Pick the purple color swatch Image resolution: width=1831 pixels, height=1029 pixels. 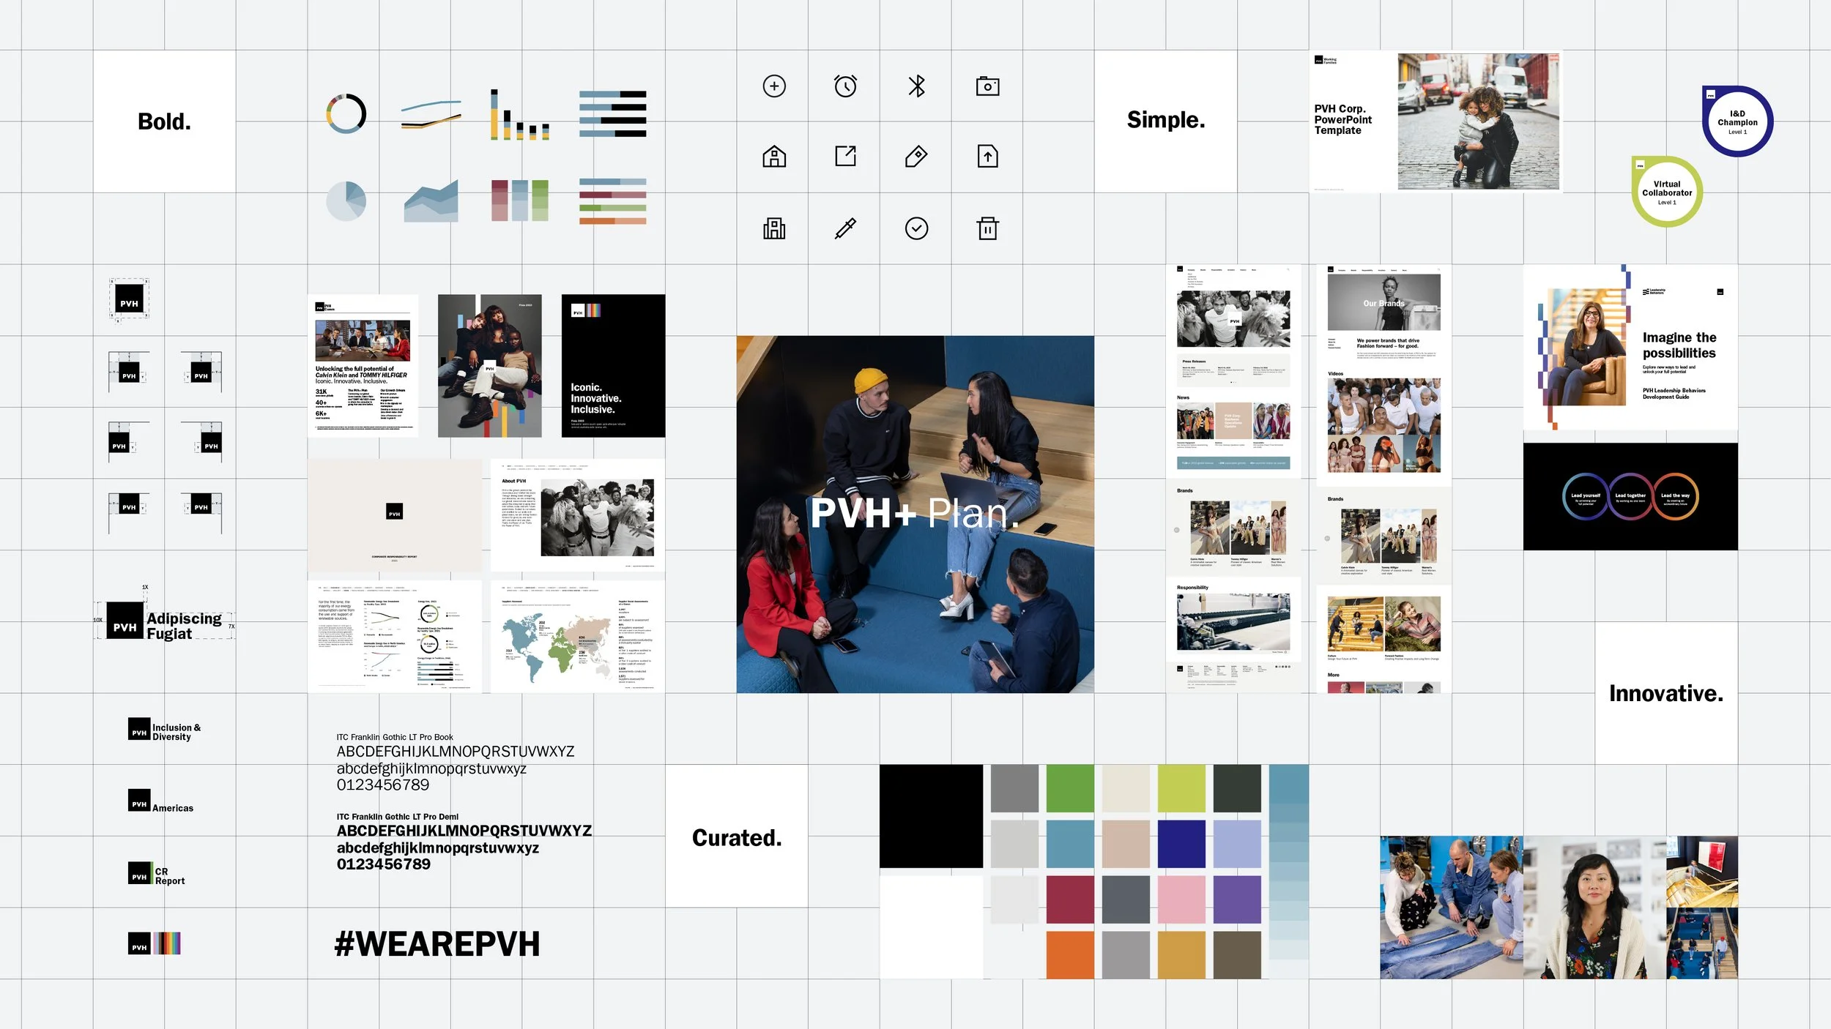pos(1237,900)
